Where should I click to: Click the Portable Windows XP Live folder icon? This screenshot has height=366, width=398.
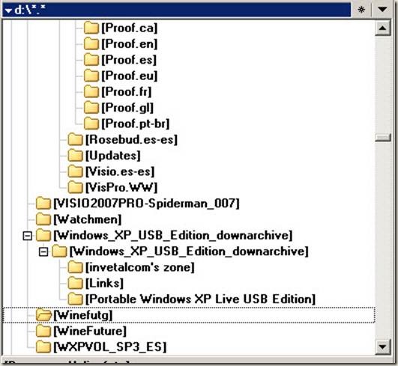(76, 299)
